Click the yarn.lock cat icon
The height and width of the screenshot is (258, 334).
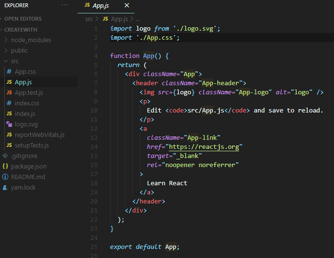pos(5,187)
